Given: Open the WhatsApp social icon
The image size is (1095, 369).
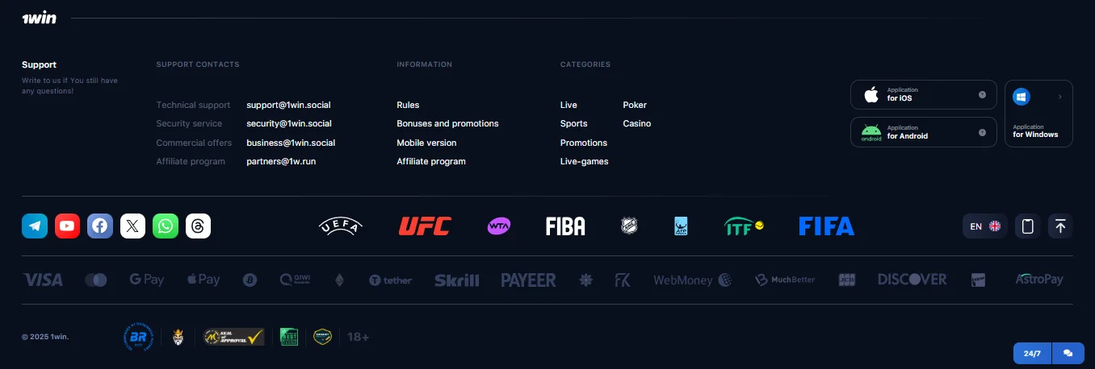Looking at the screenshot, I should click(x=166, y=226).
